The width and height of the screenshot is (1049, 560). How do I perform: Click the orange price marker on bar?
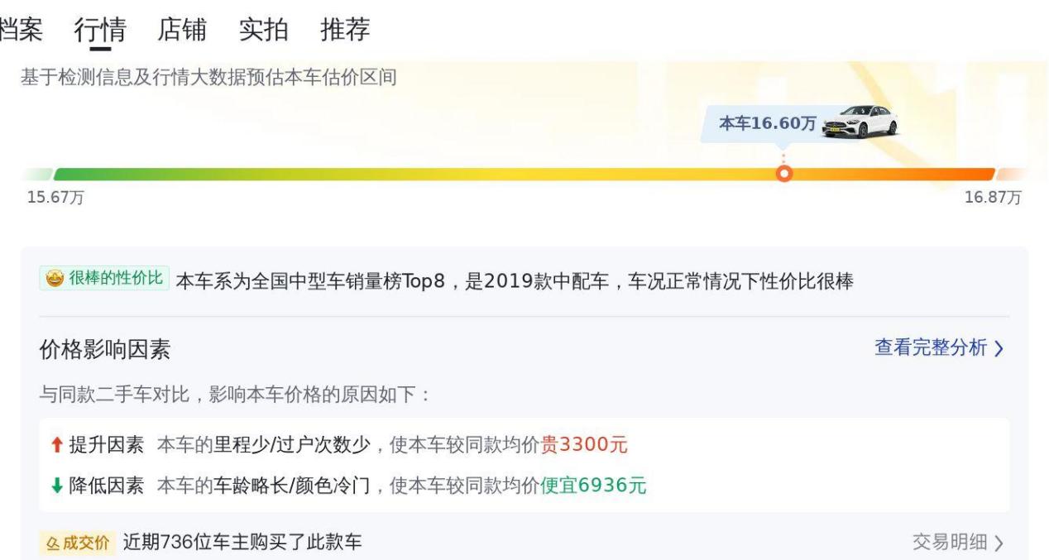tap(784, 174)
